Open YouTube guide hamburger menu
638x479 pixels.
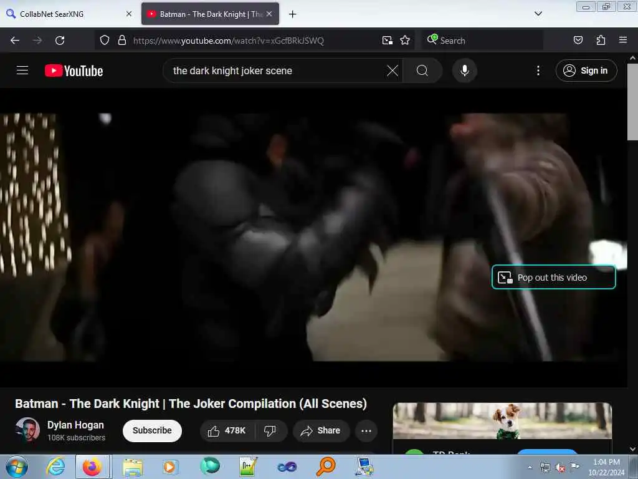tap(22, 70)
